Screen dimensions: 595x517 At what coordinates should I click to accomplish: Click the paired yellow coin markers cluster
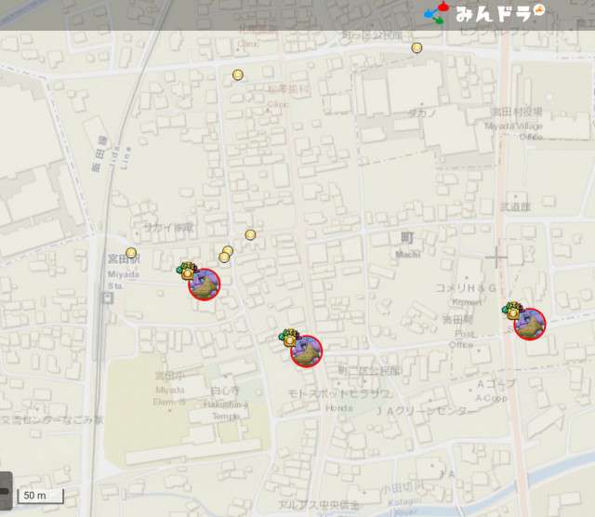coord(226,254)
